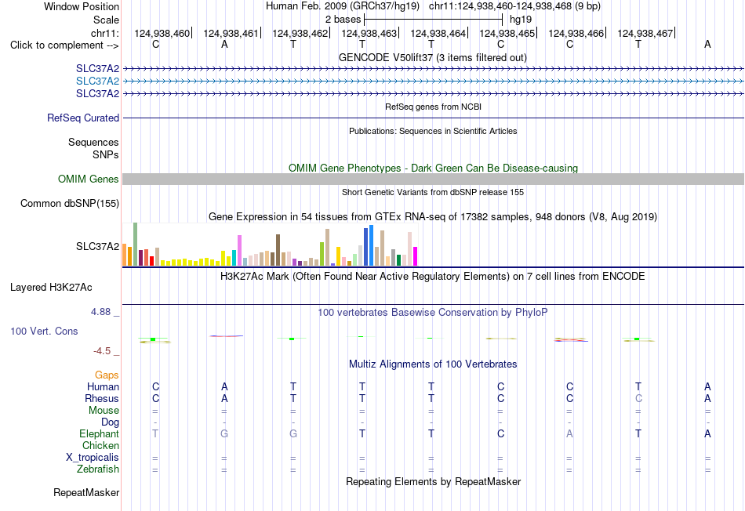Click the 100 Vert. Cons label
Viewport: 745px width, 511px height.
tap(44, 331)
